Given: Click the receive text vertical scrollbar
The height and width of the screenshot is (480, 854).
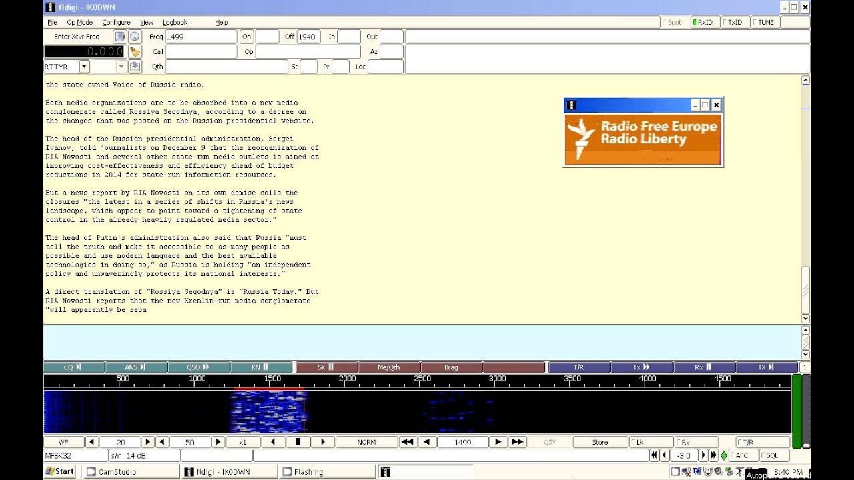Looking at the screenshot, I should [x=805, y=200].
